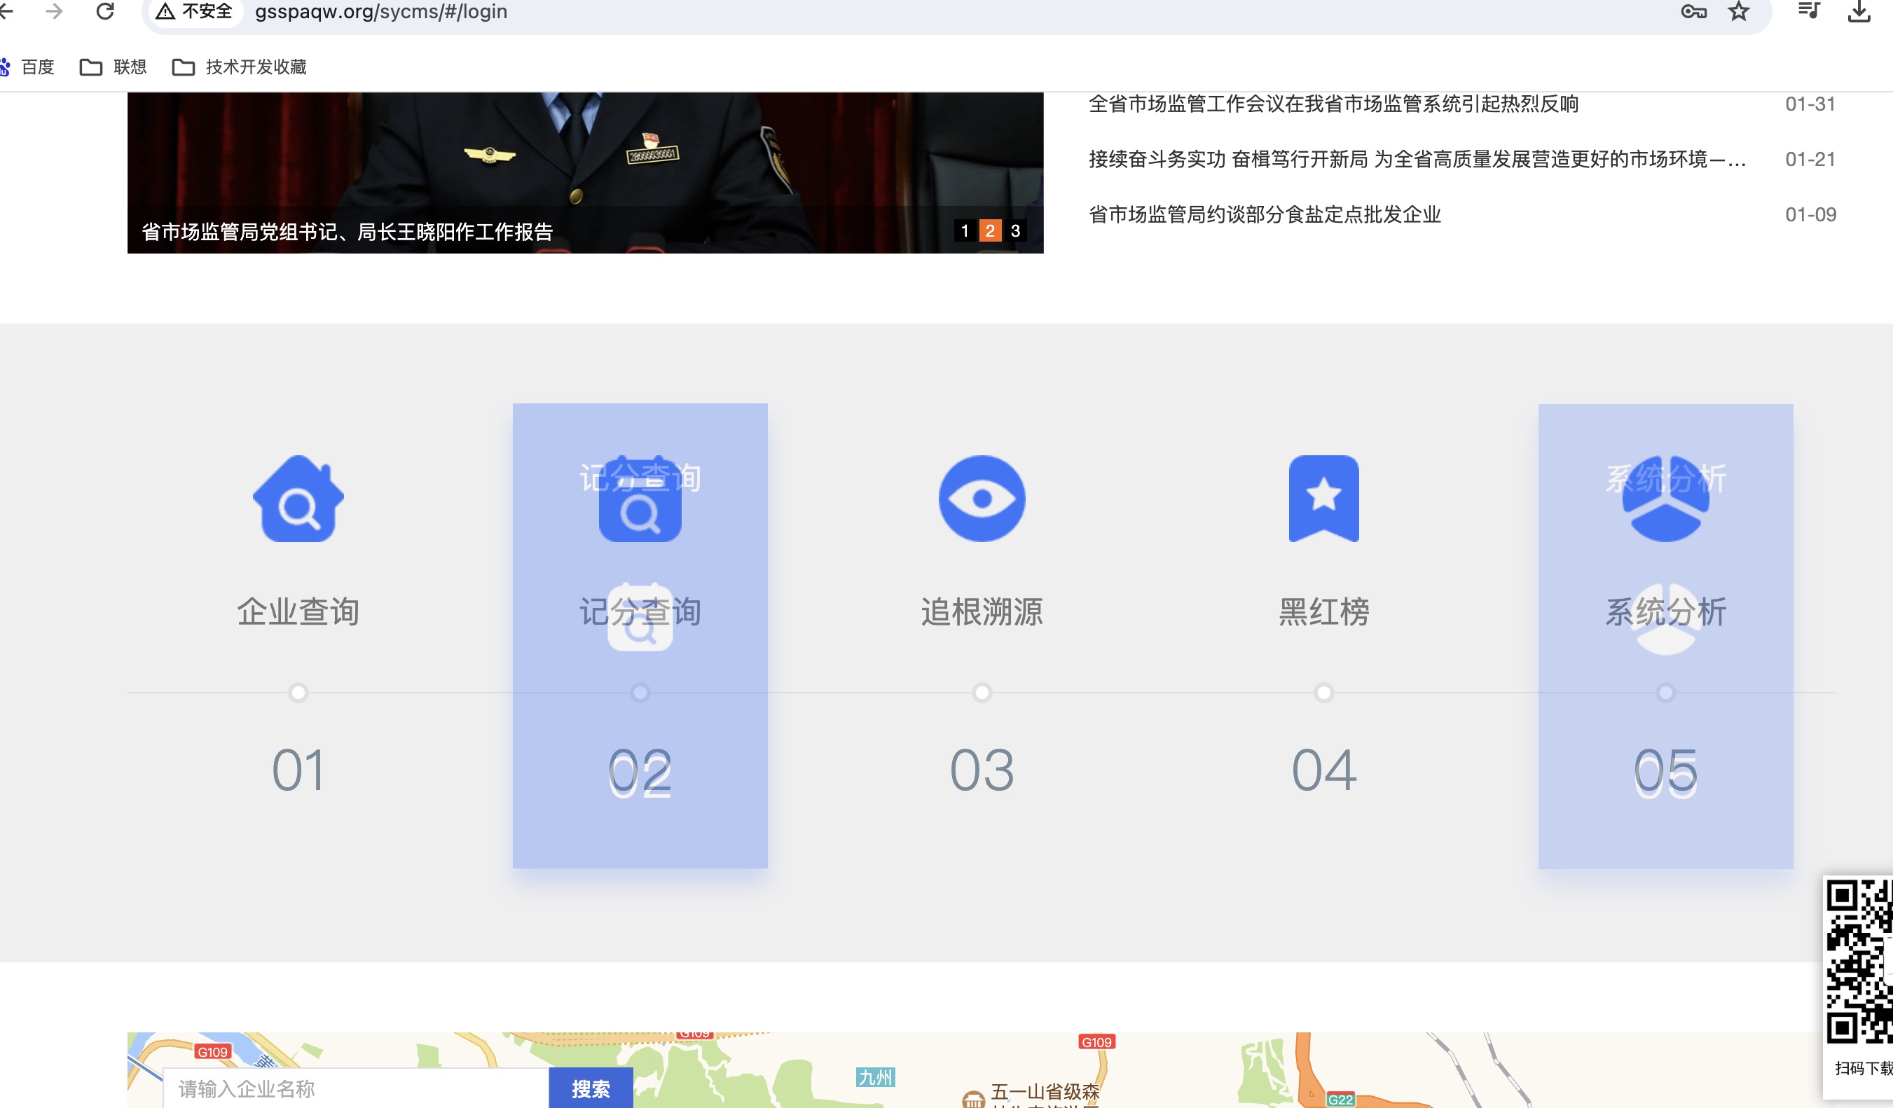Open the 联想 bookmark folder

(x=113, y=67)
